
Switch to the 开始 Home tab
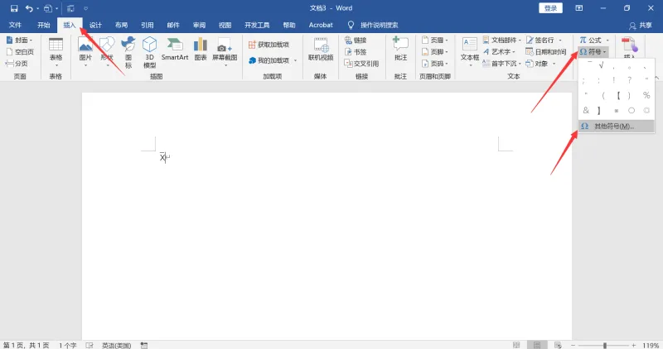click(44, 26)
